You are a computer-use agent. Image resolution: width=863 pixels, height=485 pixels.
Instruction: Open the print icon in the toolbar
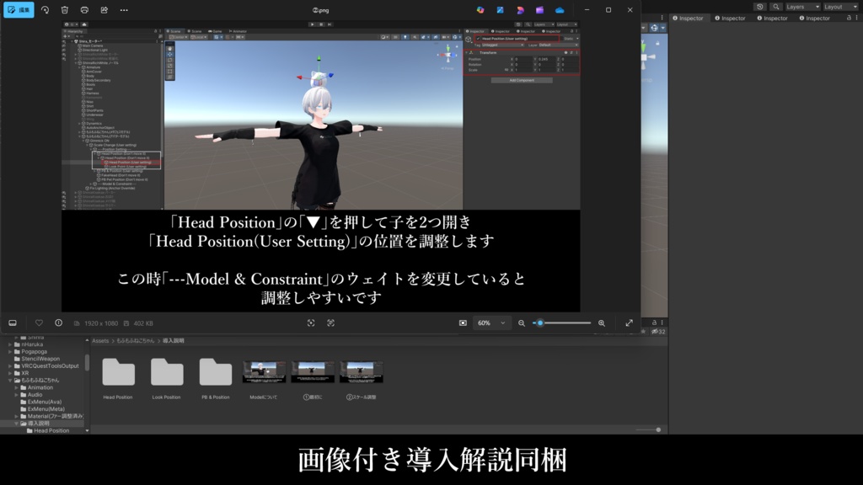point(84,10)
